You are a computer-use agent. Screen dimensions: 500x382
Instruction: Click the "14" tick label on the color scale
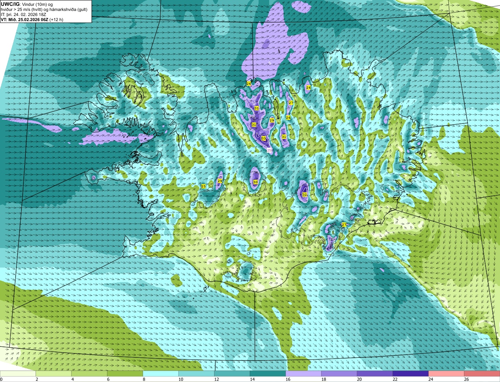[x=252, y=379]
